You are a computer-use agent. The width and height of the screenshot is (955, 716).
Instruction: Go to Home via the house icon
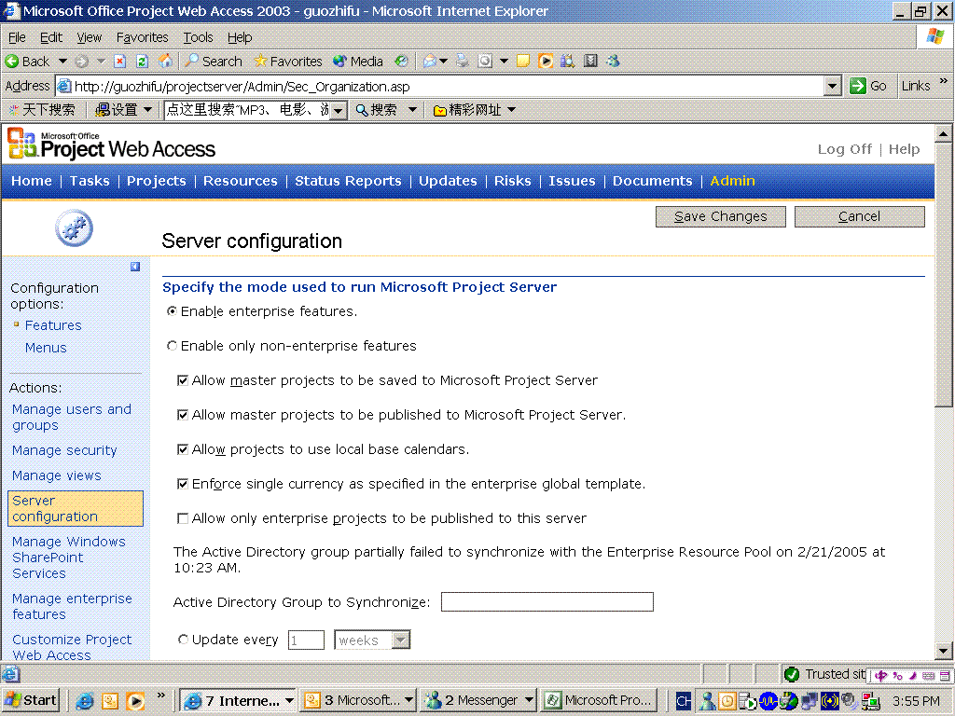click(164, 61)
